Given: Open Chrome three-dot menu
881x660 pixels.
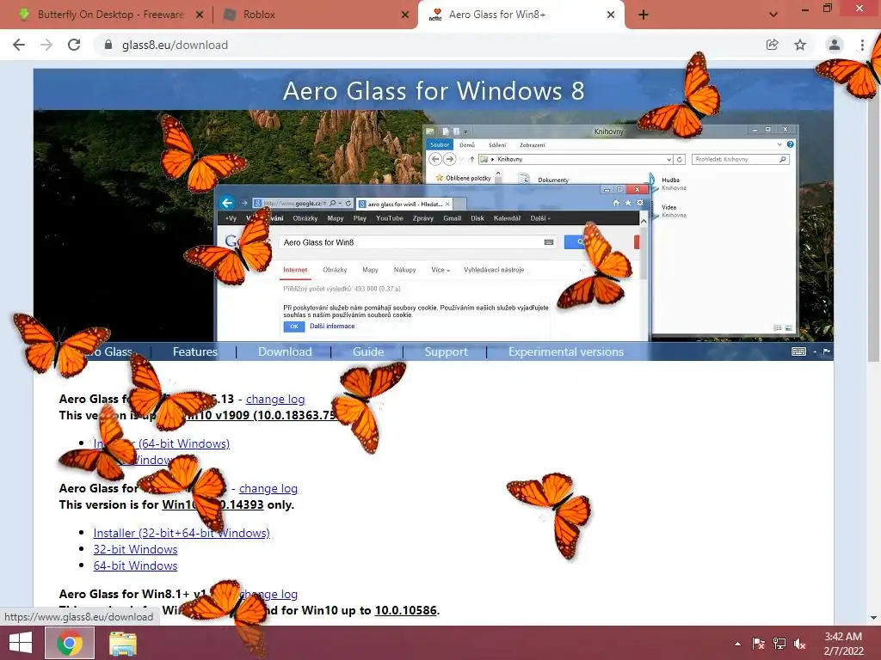Looking at the screenshot, I should (x=862, y=45).
